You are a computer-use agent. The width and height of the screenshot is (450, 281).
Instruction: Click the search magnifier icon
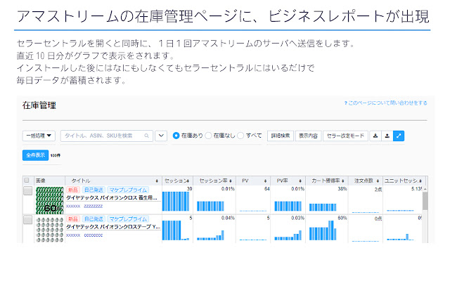tap(147, 136)
